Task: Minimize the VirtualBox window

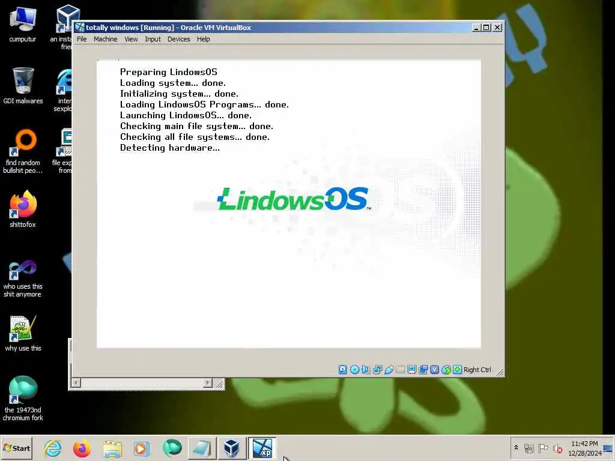Action: 476,28
